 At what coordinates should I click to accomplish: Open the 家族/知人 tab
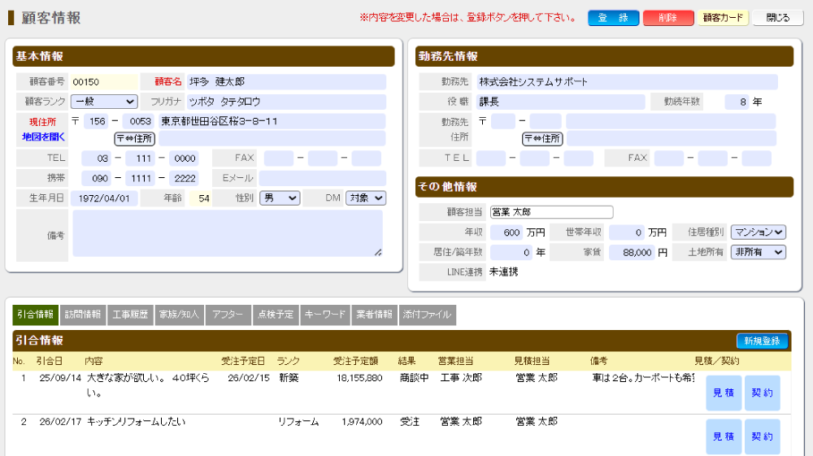coord(180,315)
